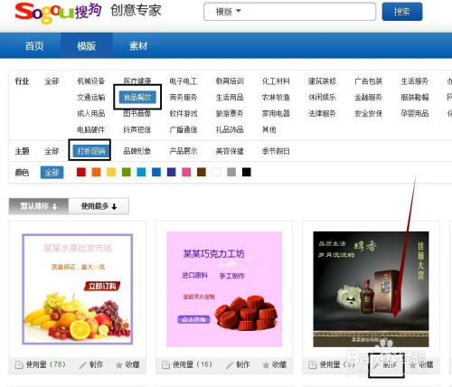Choose the 农林牧渔 industry
Screen dimensions: 452x387
[276, 98]
